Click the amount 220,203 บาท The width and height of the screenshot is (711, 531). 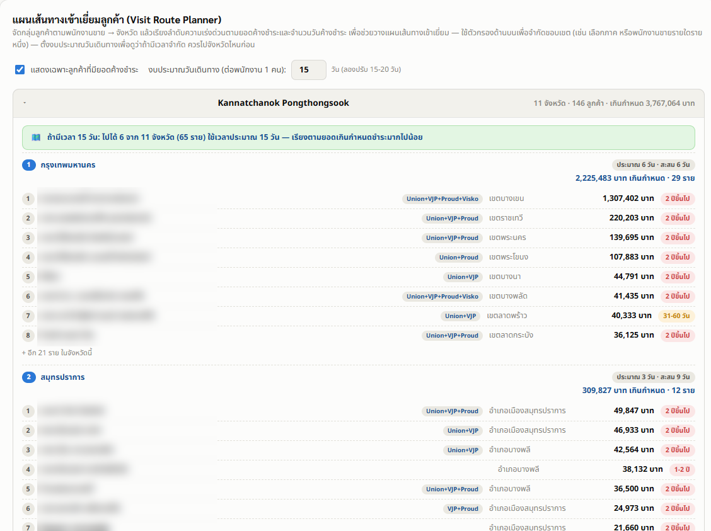pos(632,218)
